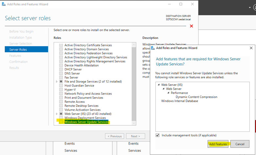Click the roles list scrollbar thumb
Screen dimensions: 256x155
(134, 84)
